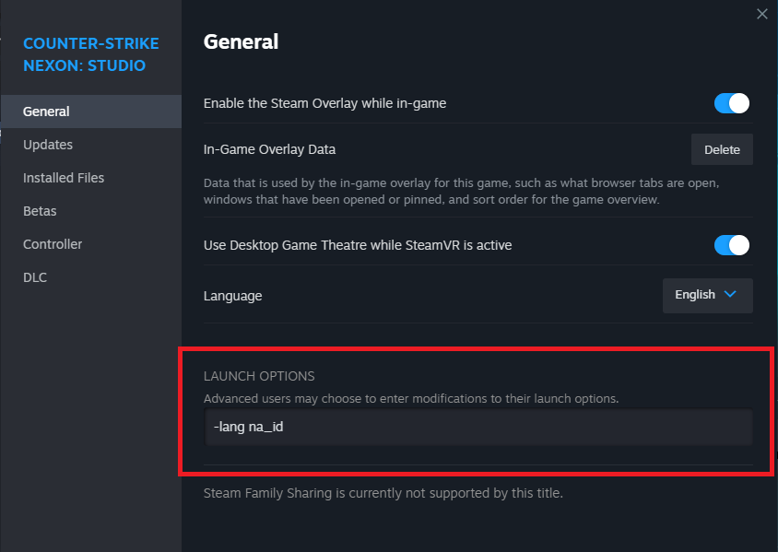Click the Delete button for overlay data

722,149
